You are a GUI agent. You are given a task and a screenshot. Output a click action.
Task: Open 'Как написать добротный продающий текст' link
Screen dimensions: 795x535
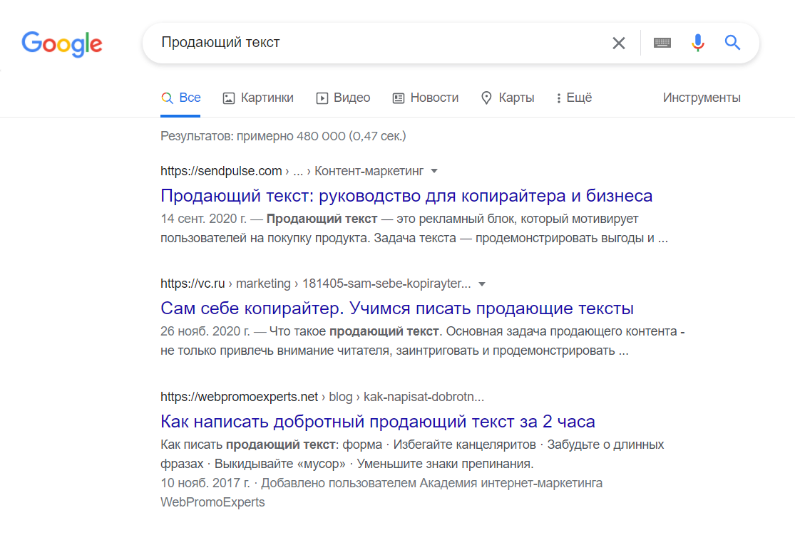click(378, 421)
